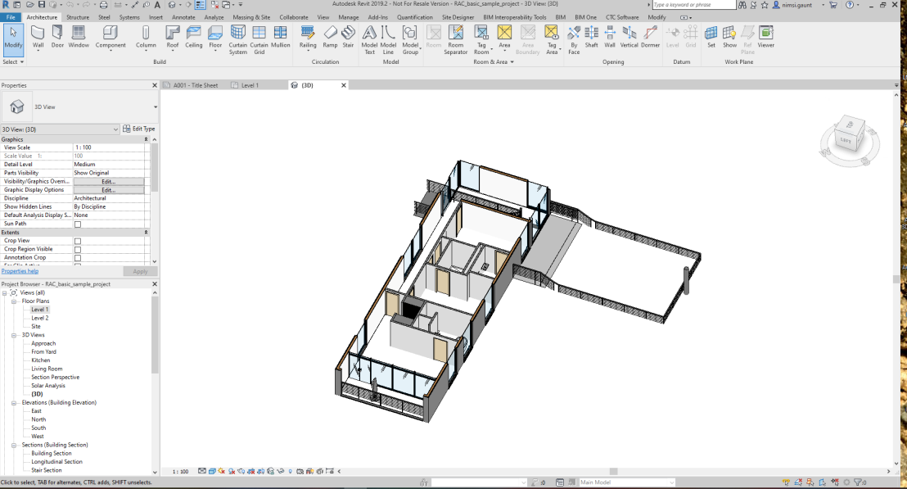Select the Wall tool in ribbon
Screen dimensions: 907x489
[x=38, y=36]
